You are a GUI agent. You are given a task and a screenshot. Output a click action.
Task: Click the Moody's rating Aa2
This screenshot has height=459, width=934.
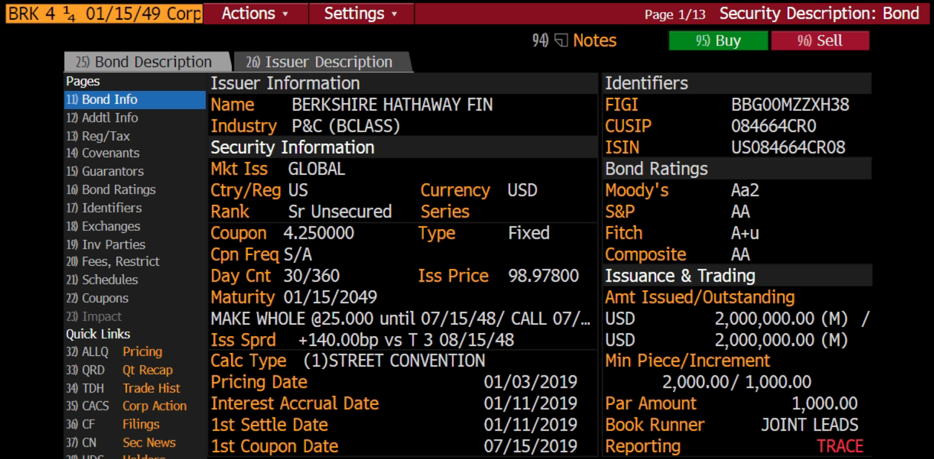click(x=745, y=190)
